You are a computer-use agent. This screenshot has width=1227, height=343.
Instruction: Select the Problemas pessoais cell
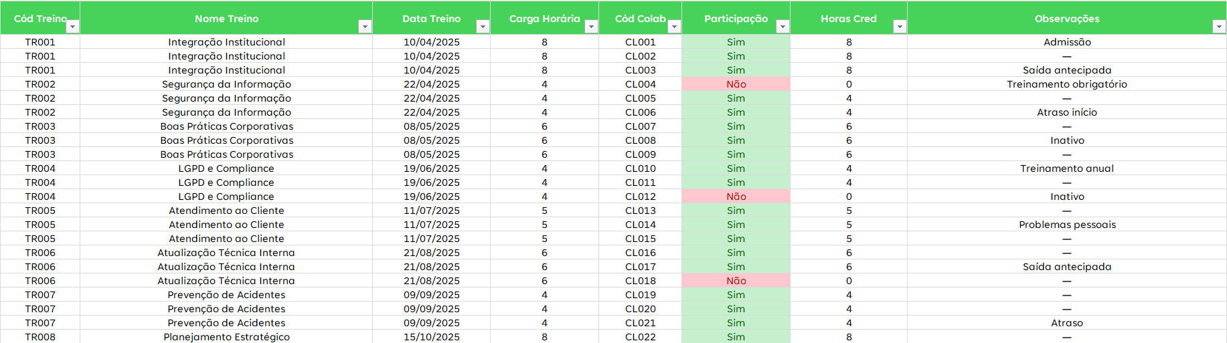coord(1067,225)
